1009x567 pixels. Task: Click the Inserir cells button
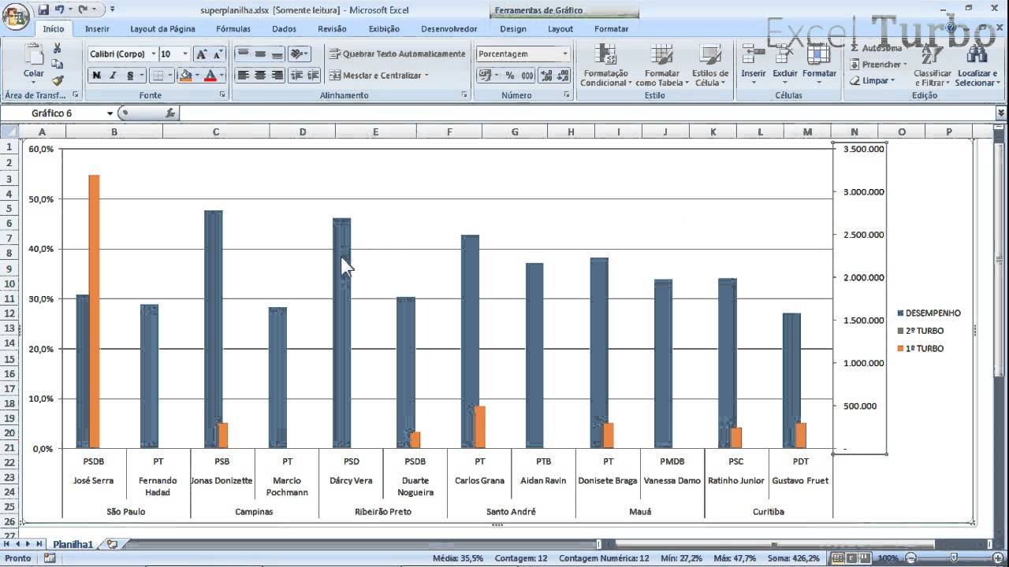(754, 65)
